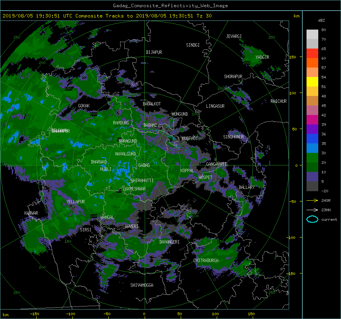This screenshot has height=319, width=341.
Task: Click the RAICHUR city label
Action: tap(278, 101)
